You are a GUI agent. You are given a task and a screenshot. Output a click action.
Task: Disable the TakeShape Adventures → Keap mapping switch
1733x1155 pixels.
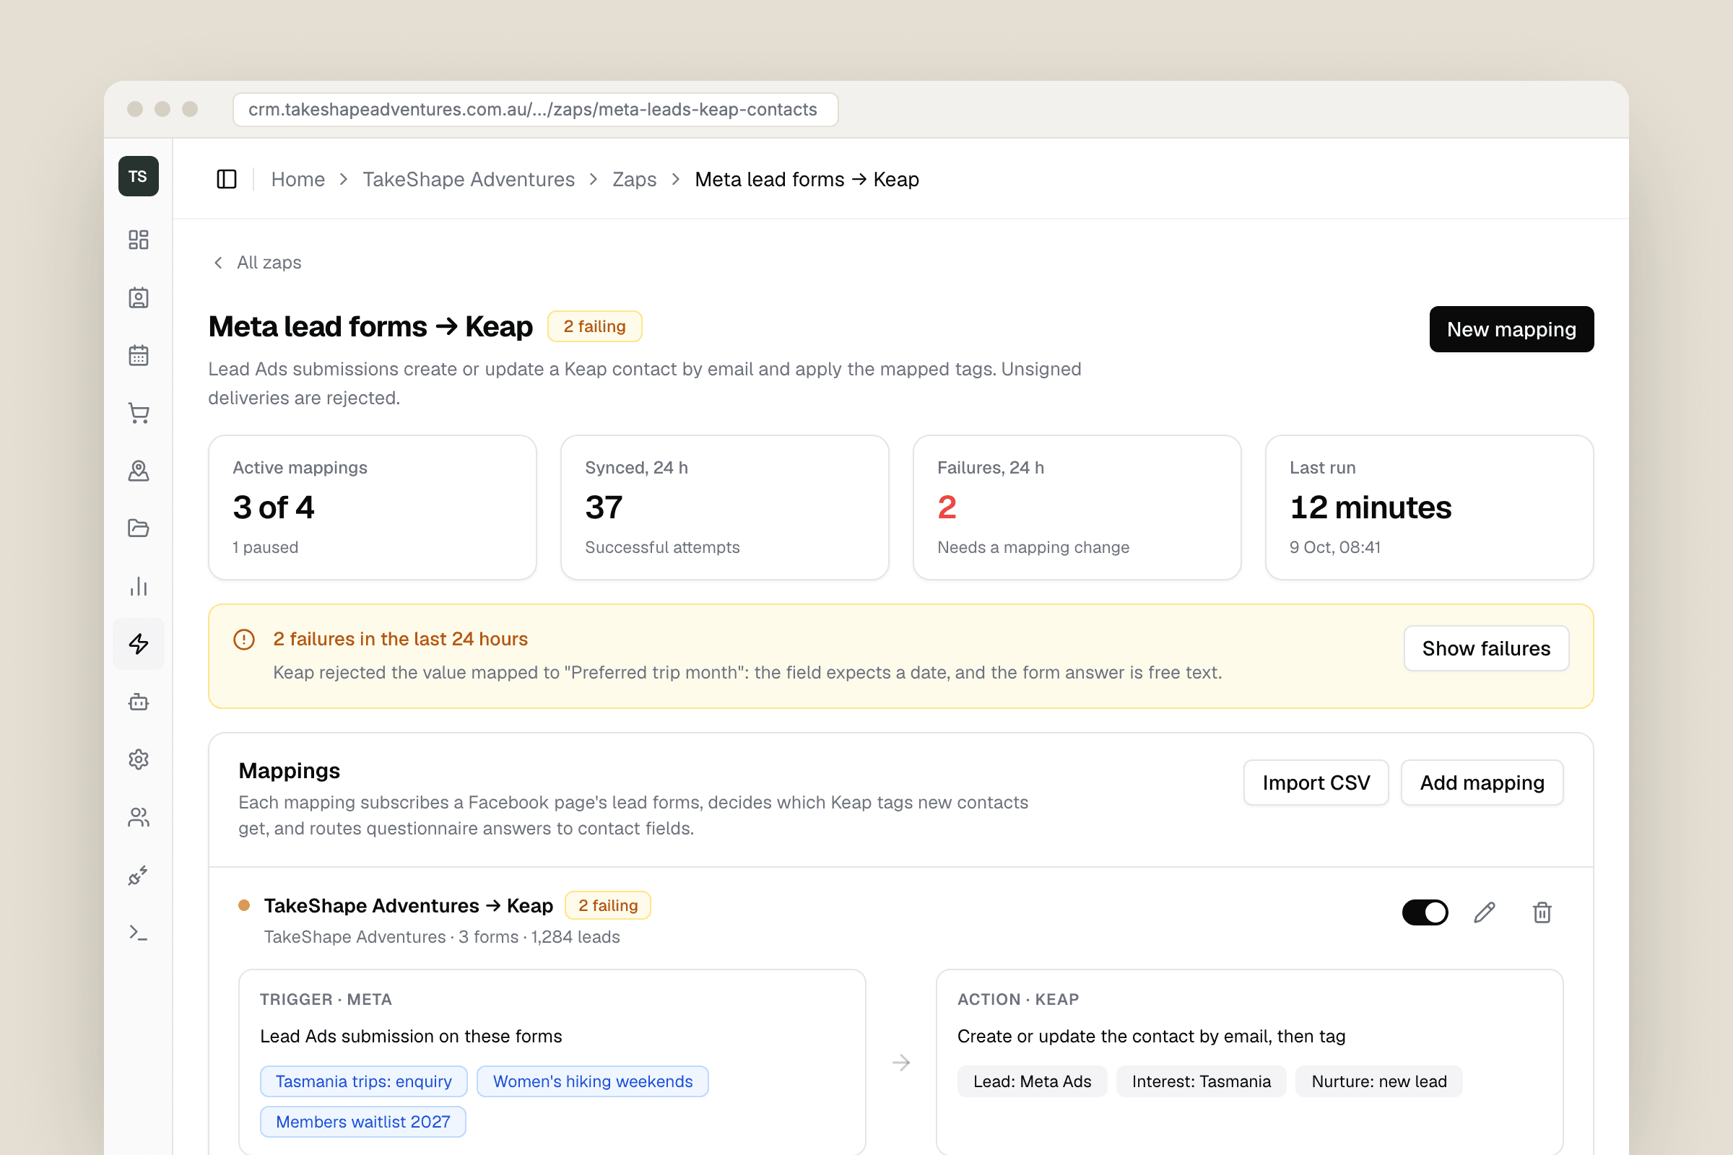click(1424, 912)
